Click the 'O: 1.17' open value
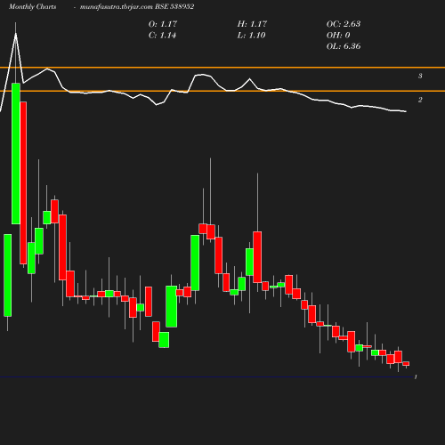Image resolution: width=445 pixels, height=445 pixels. pyautogui.click(x=163, y=24)
